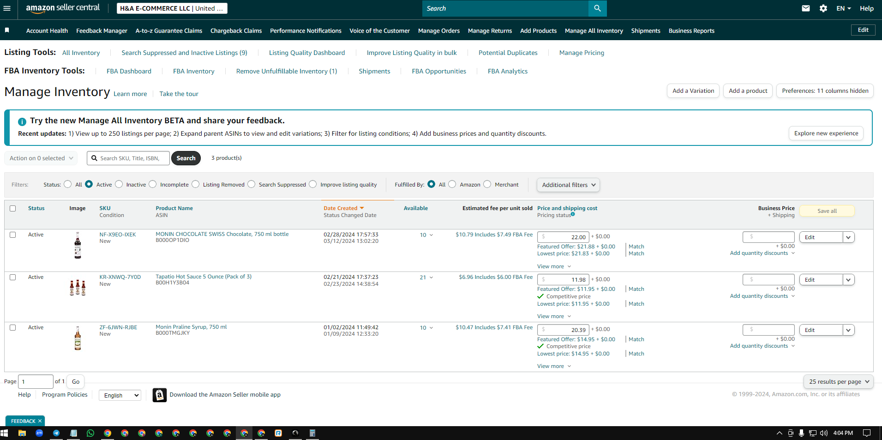
Task: Open the messages envelope icon
Action: point(806,8)
